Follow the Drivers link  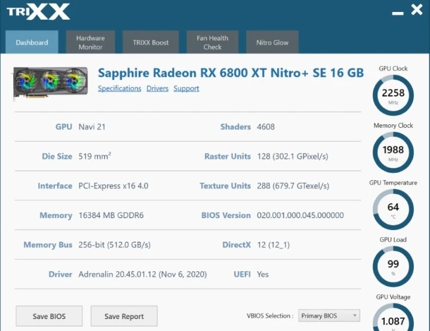tap(158, 88)
